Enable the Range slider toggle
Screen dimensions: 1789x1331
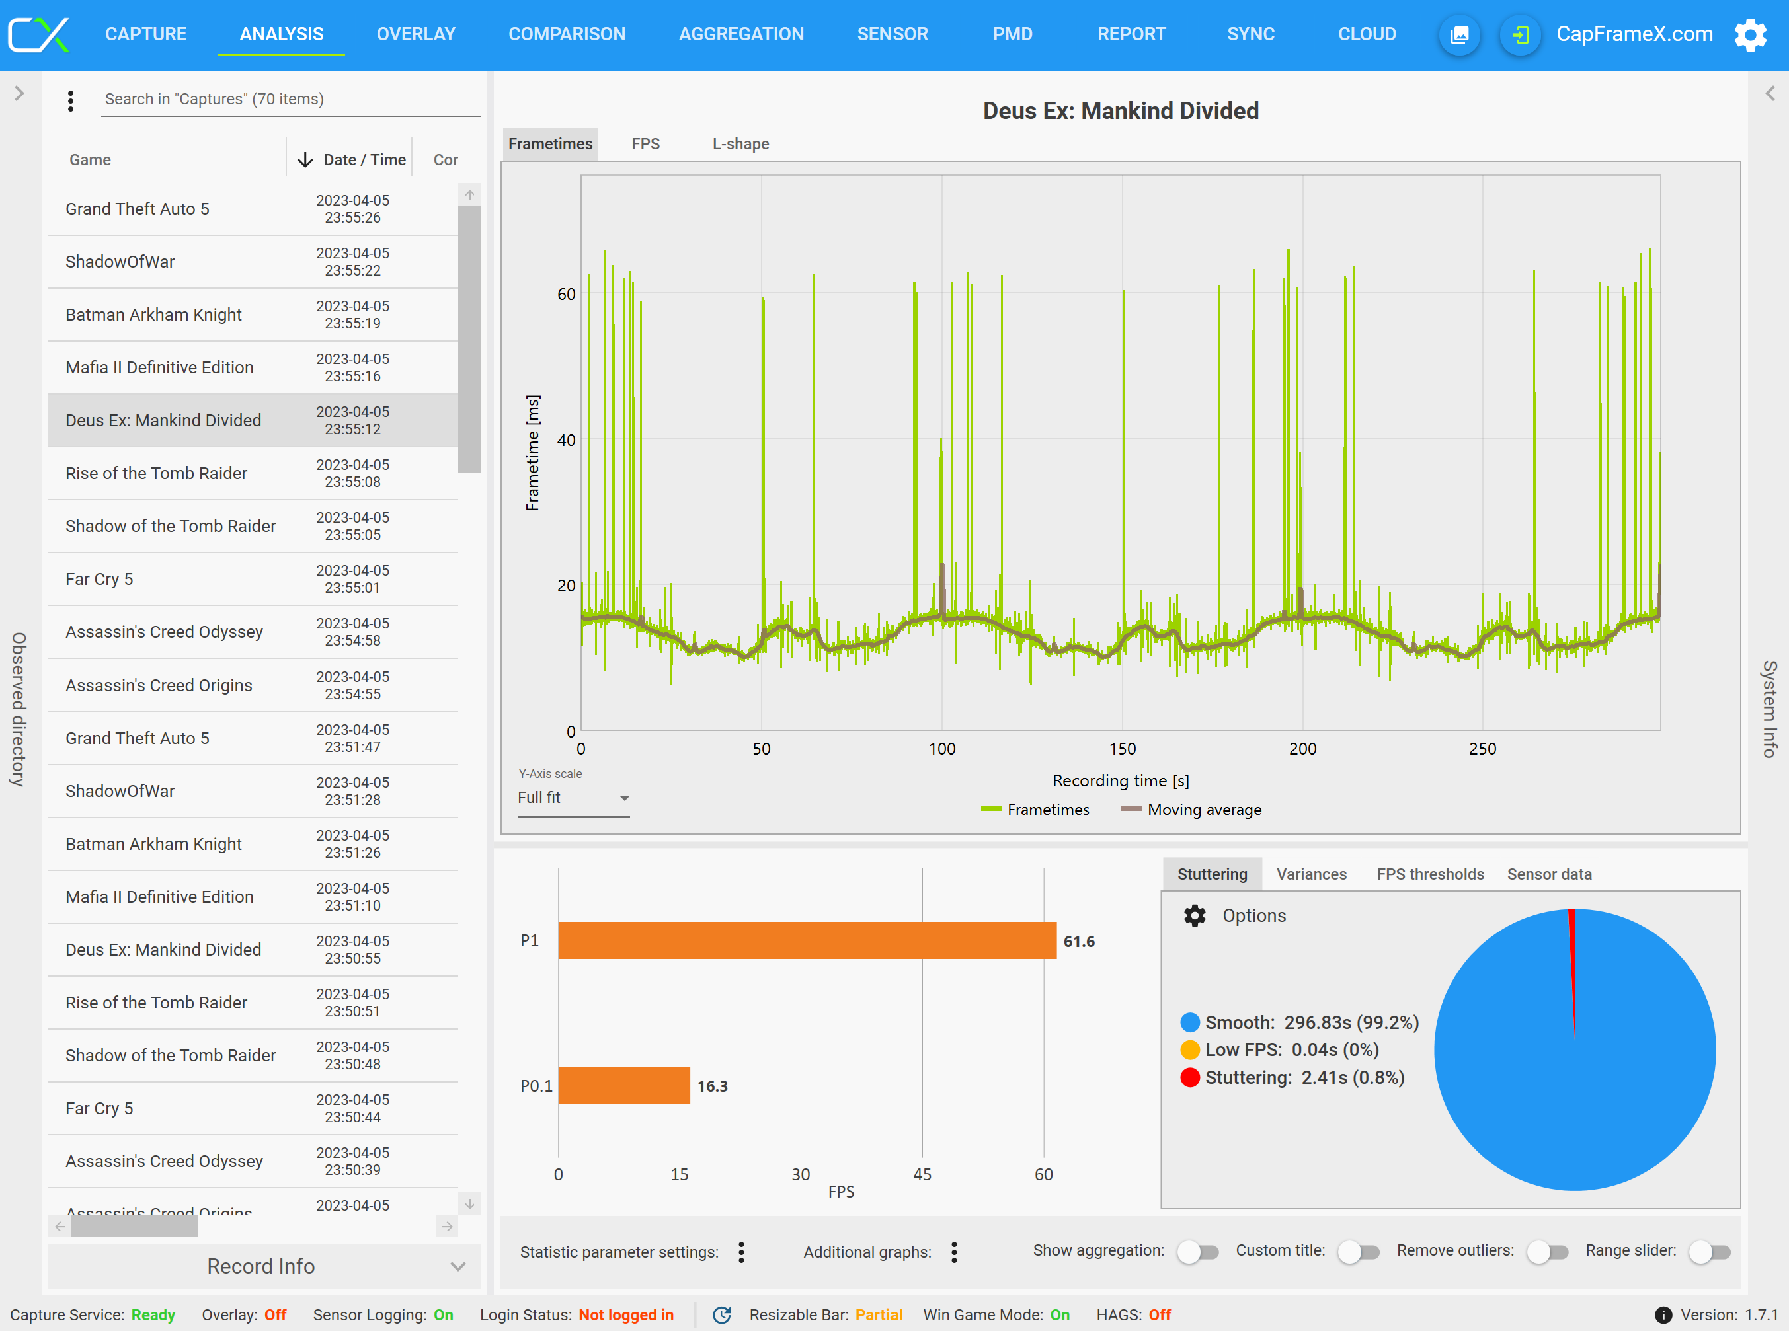pos(1709,1252)
